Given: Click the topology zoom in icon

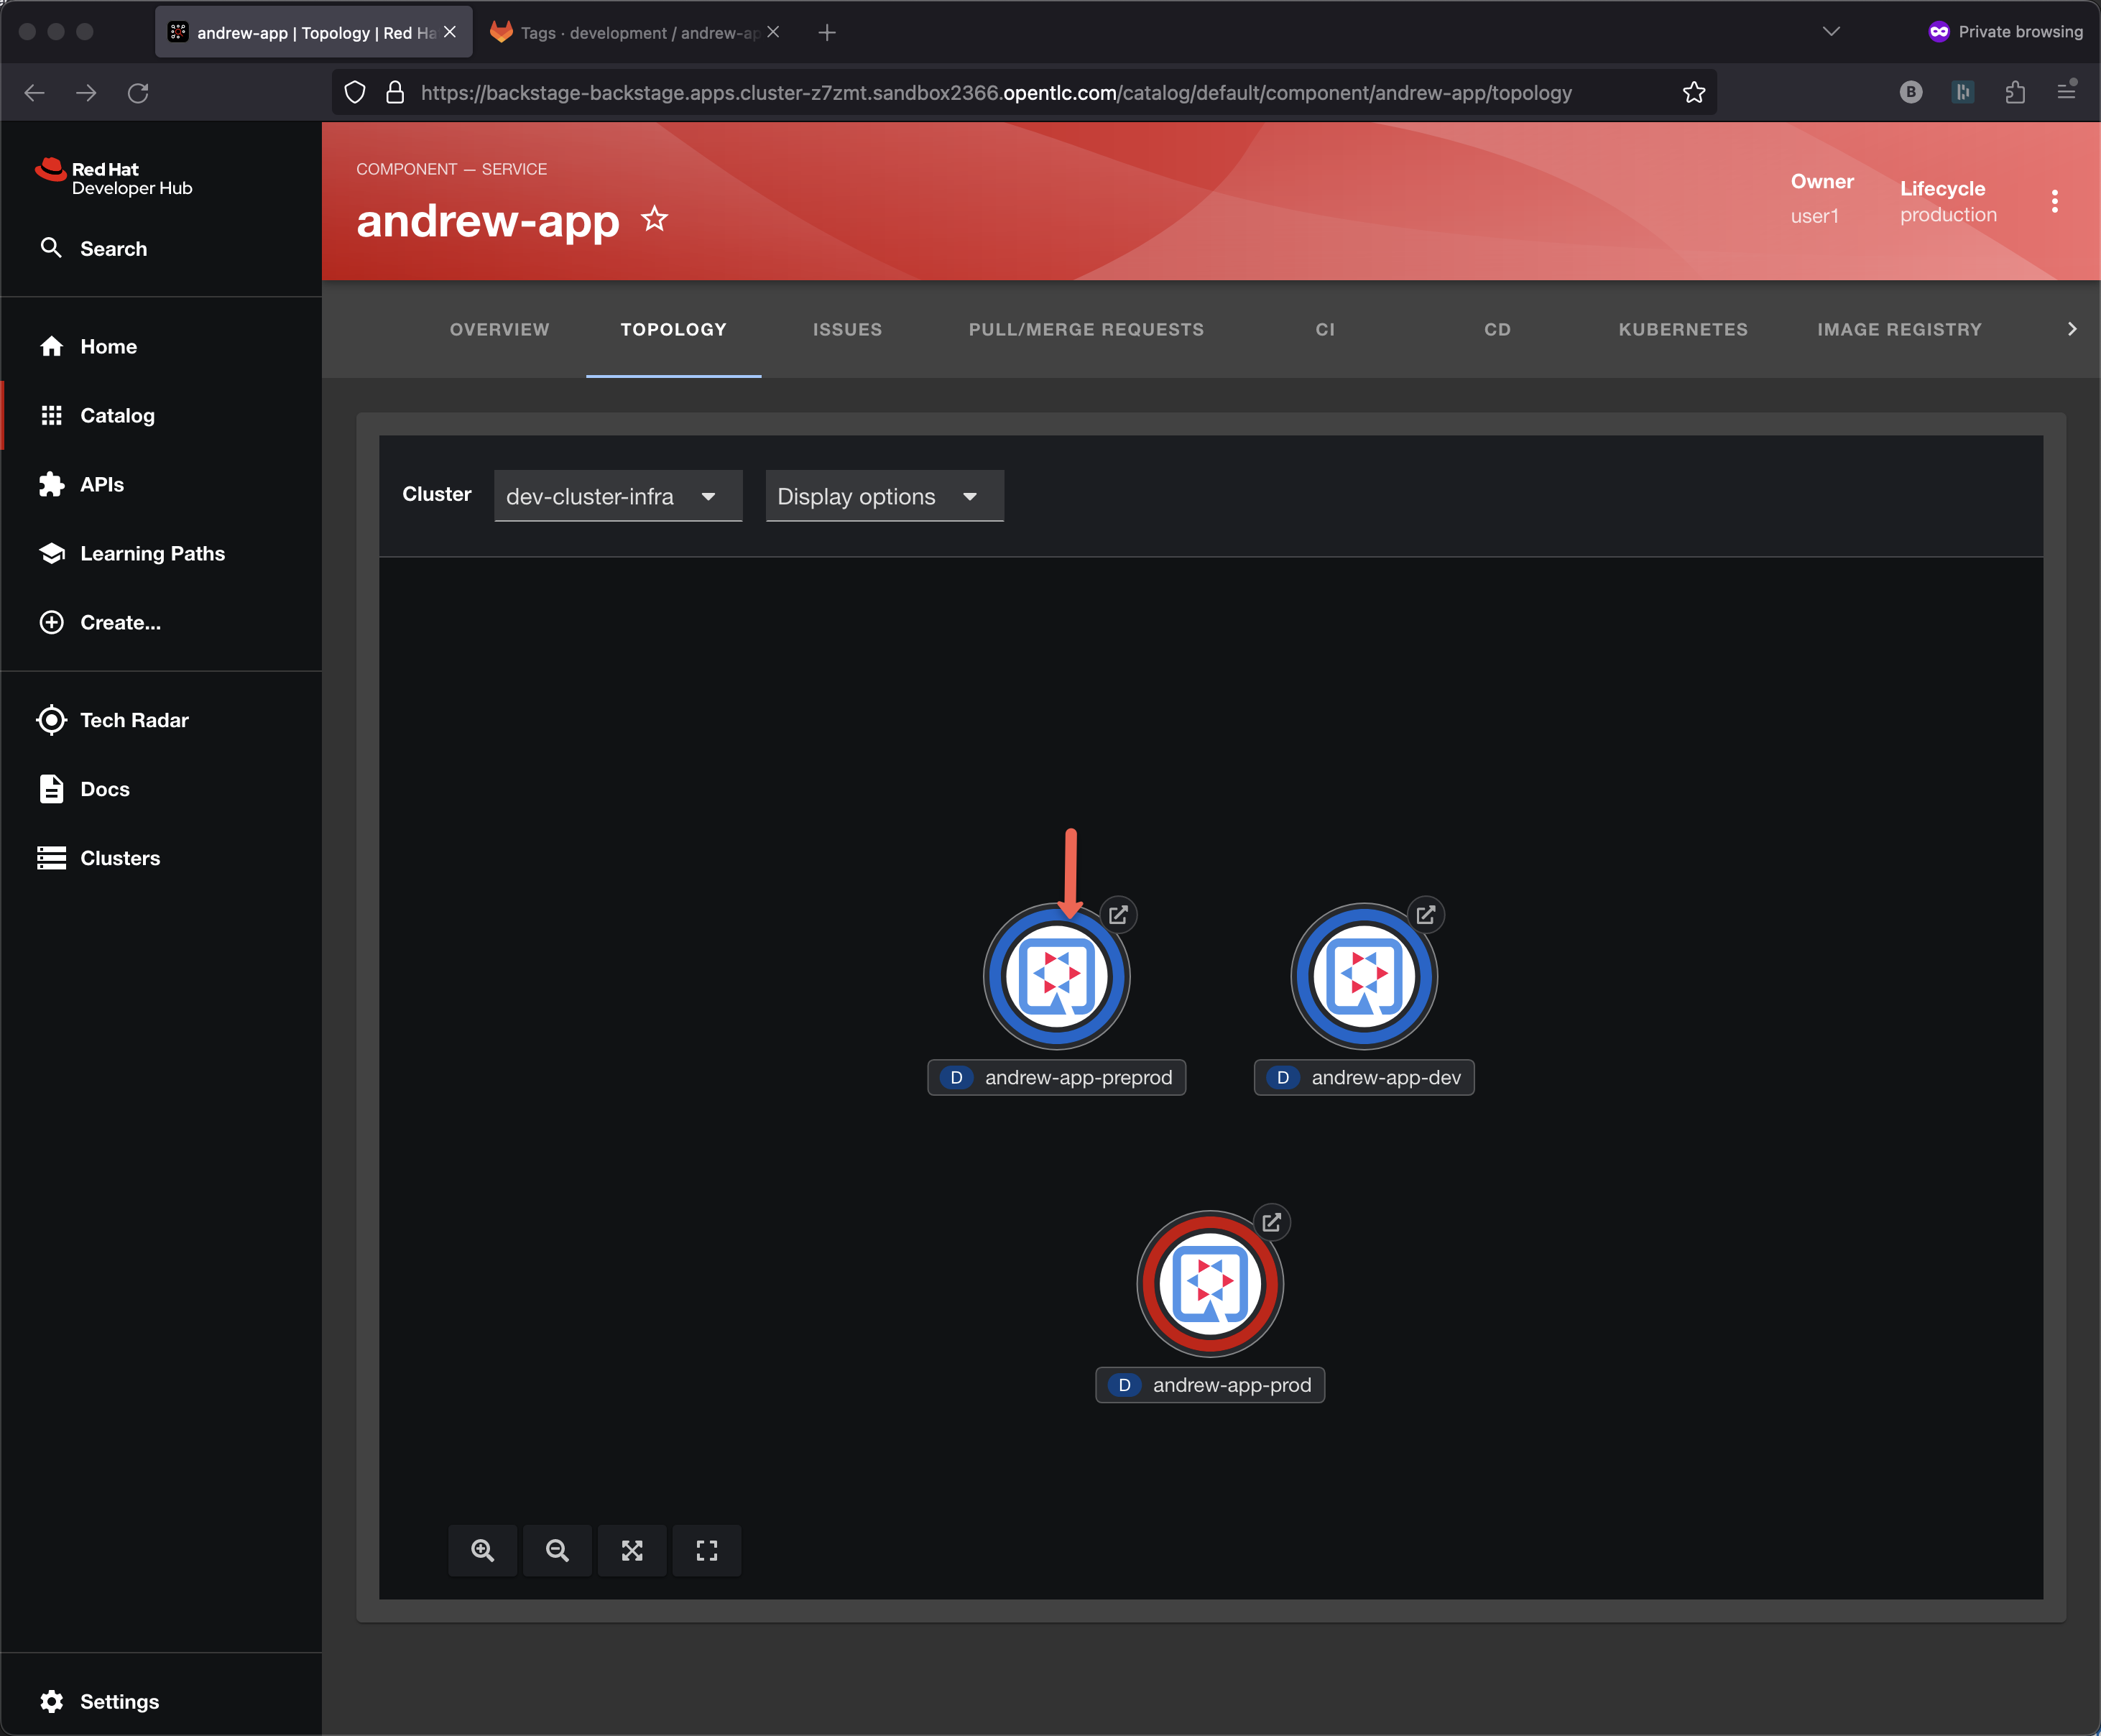Looking at the screenshot, I should click(x=482, y=1550).
